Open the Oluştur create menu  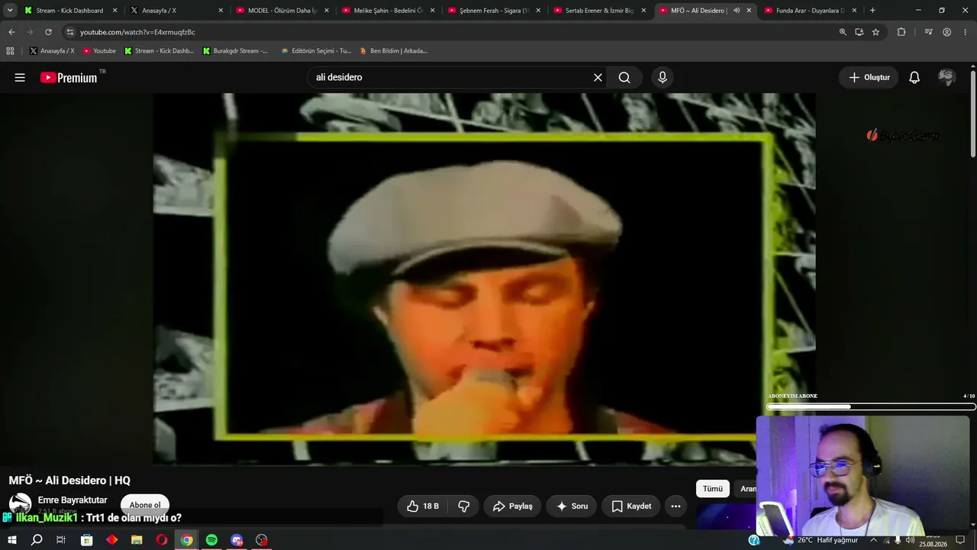click(869, 77)
